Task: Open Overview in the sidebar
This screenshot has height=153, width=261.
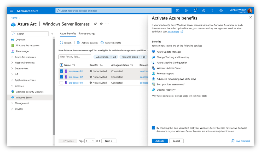Action: click(x=20, y=40)
